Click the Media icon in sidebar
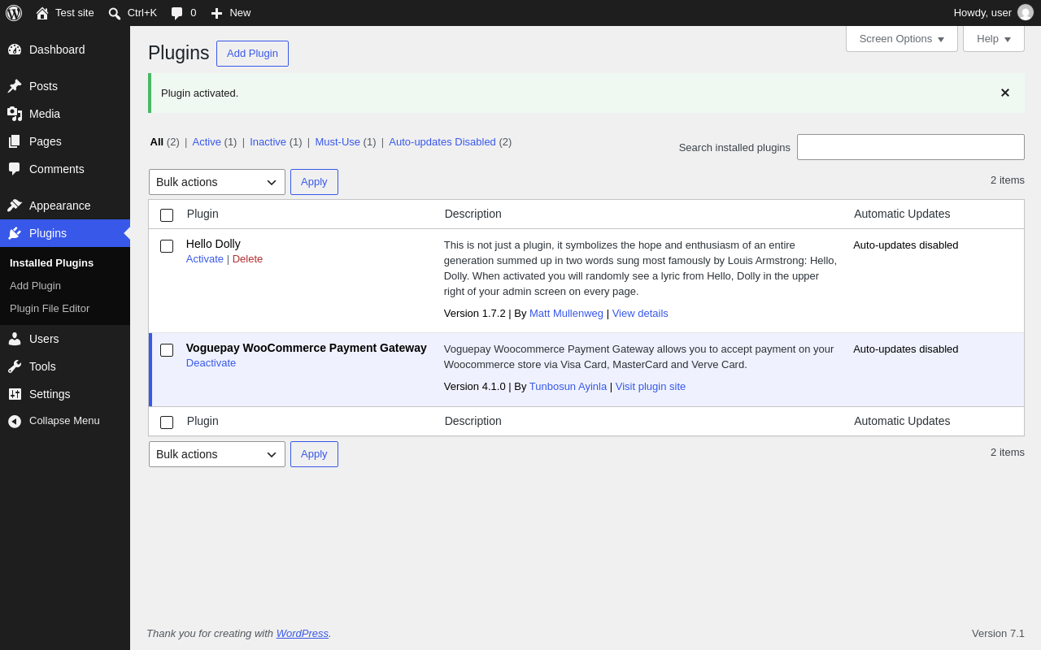This screenshot has width=1041, height=650. point(15,114)
